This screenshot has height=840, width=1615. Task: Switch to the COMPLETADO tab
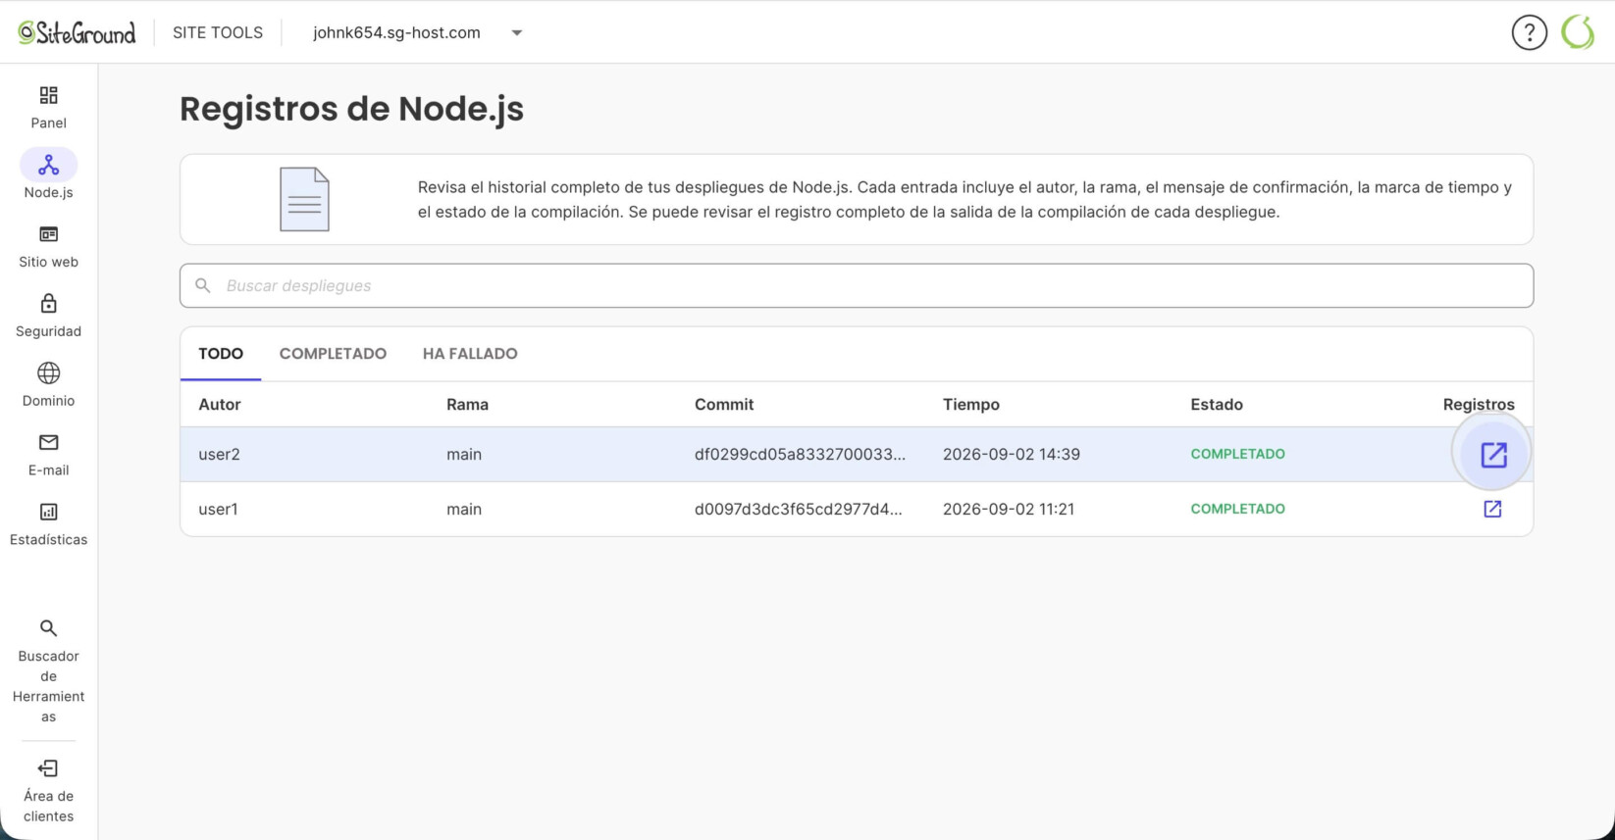pos(333,354)
